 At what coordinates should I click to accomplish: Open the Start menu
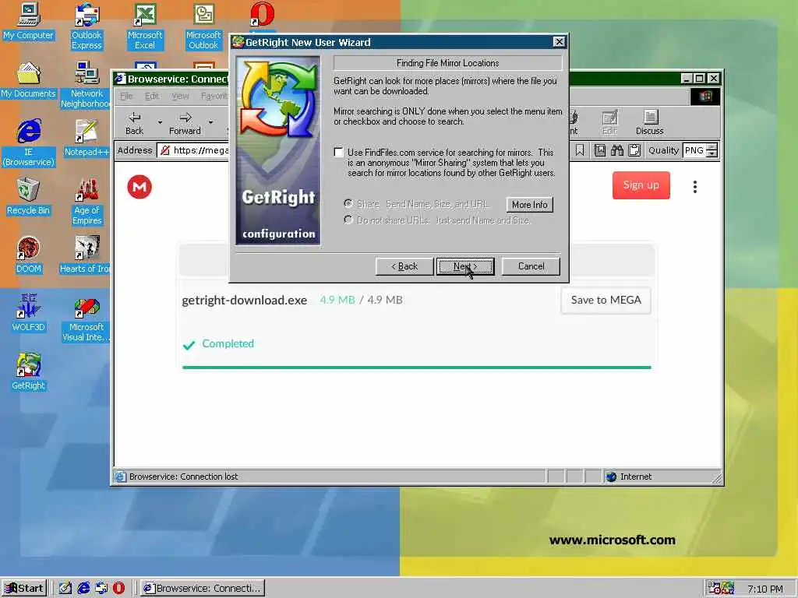[x=24, y=589]
